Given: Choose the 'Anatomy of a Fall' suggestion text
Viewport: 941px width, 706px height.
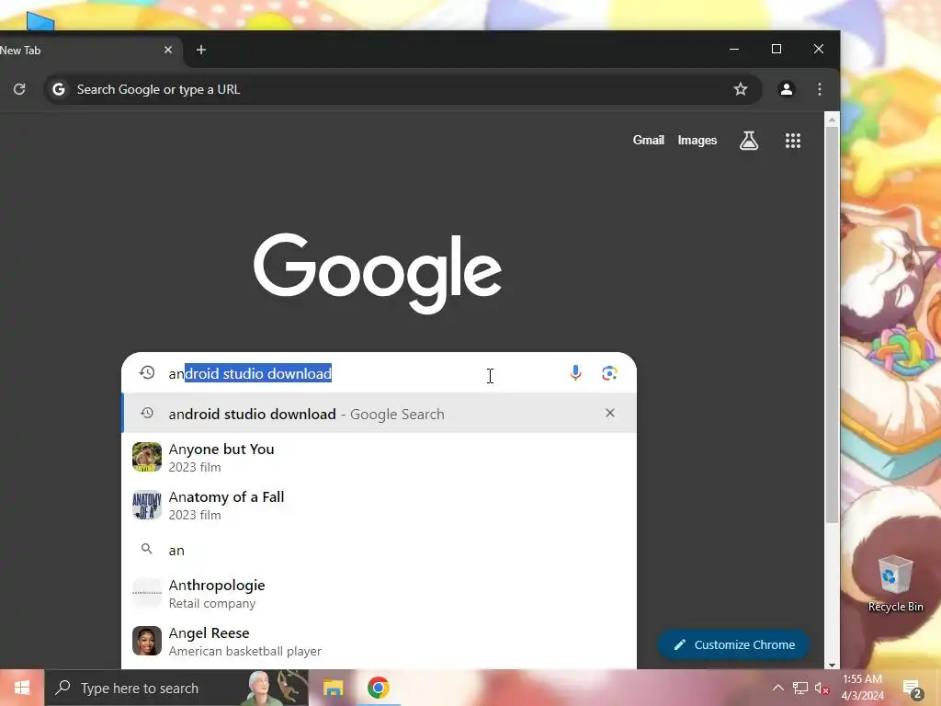Looking at the screenshot, I should [226, 497].
